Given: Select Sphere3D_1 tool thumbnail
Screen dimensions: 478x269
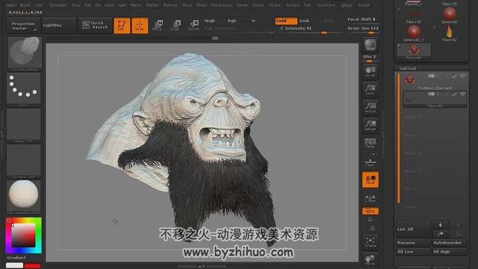Looking at the screenshot, I should coord(414,33).
